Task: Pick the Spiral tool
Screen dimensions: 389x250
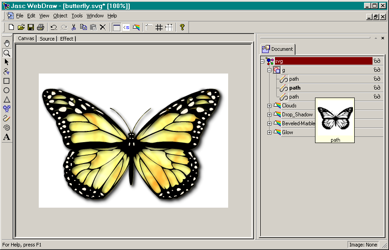Action: (x=7, y=127)
